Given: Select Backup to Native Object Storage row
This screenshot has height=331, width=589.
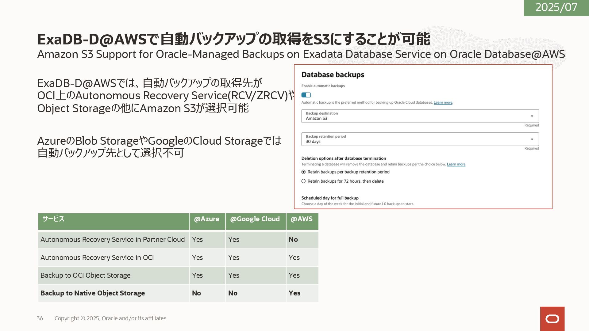Looking at the screenshot, I should [178, 293].
